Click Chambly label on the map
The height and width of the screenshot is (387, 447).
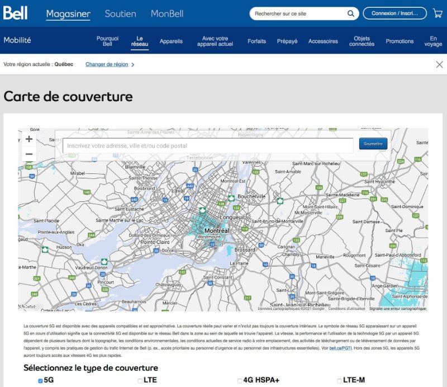(291, 254)
